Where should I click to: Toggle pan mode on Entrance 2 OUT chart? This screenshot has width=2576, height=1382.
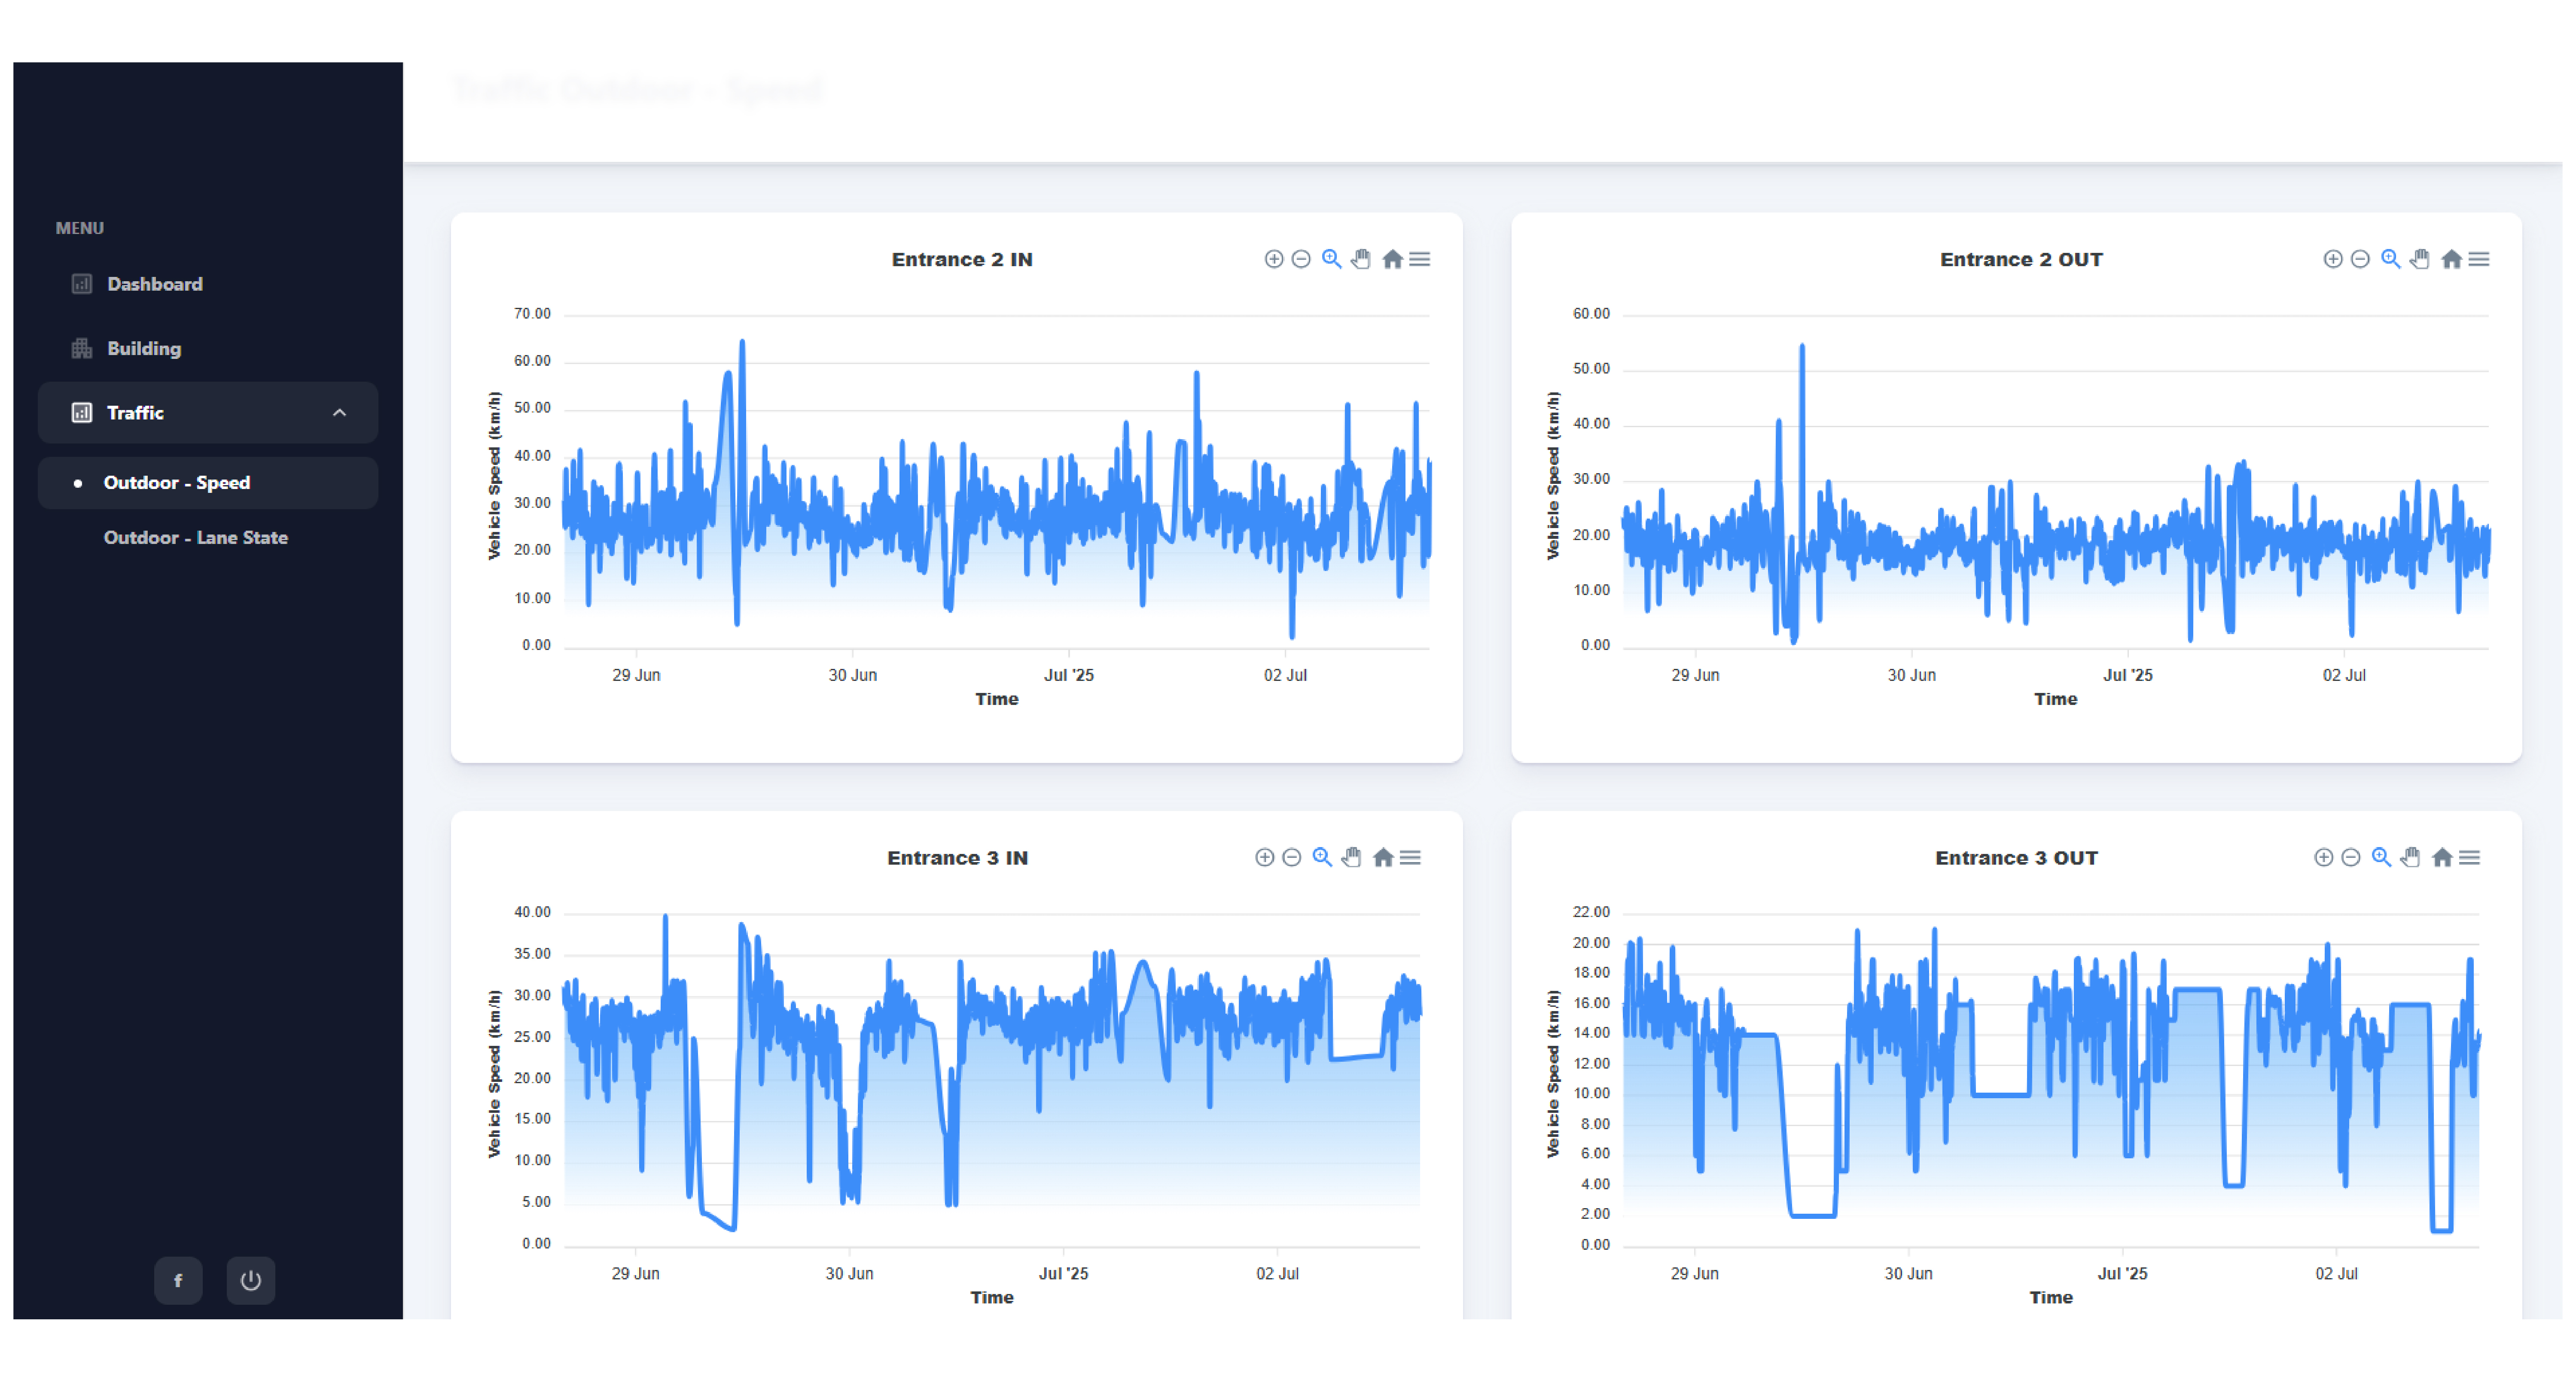point(2419,259)
